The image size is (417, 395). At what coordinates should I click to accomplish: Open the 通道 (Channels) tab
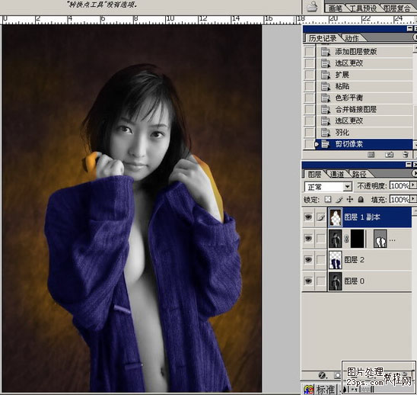click(x=336, y=175)
